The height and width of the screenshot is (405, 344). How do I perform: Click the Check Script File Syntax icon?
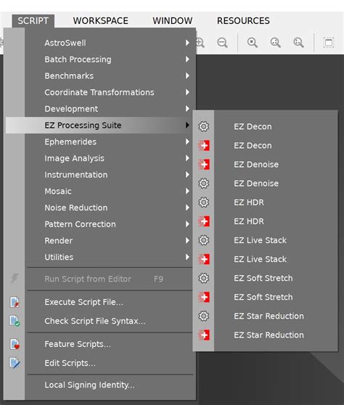pyautogui.click(x=15, y=321)
